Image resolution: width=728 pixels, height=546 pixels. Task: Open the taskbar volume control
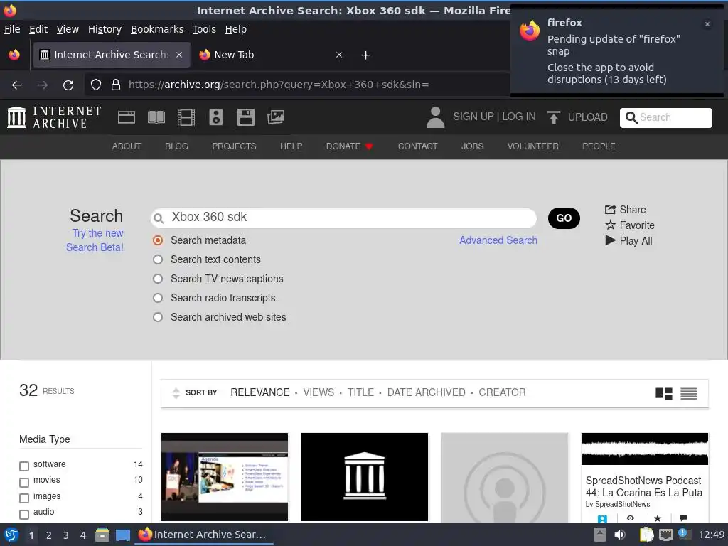(620, 535)
